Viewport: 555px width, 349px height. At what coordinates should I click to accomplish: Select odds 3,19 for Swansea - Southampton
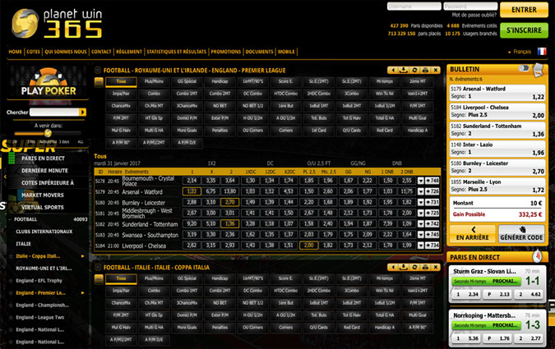192,234
